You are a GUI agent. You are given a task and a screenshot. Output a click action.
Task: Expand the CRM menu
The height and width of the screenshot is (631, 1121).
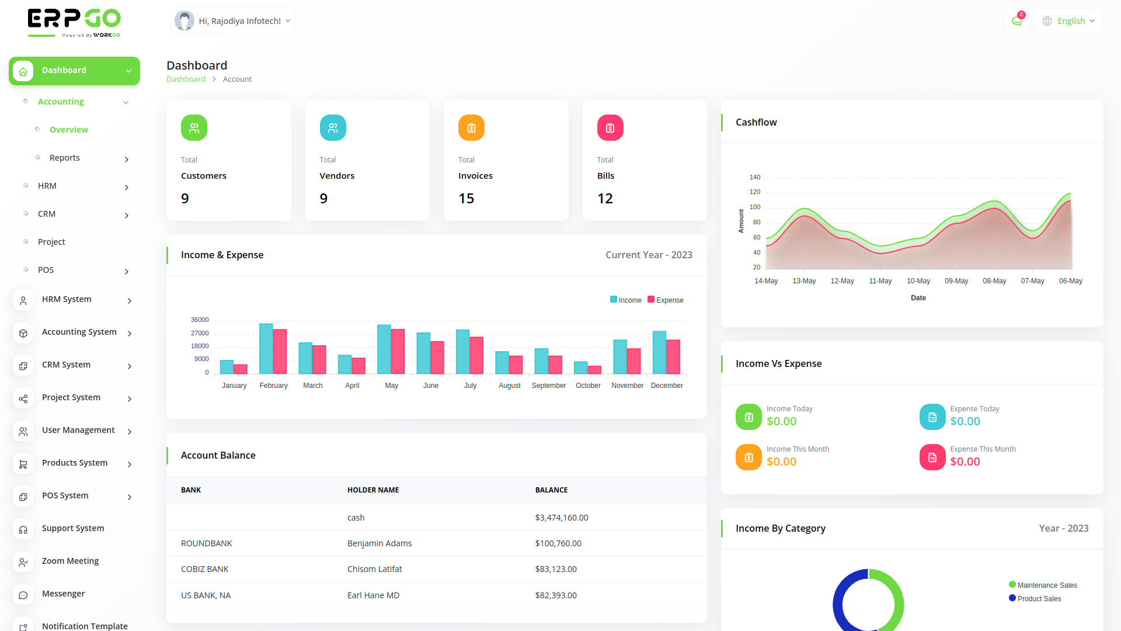click(46, 214)
